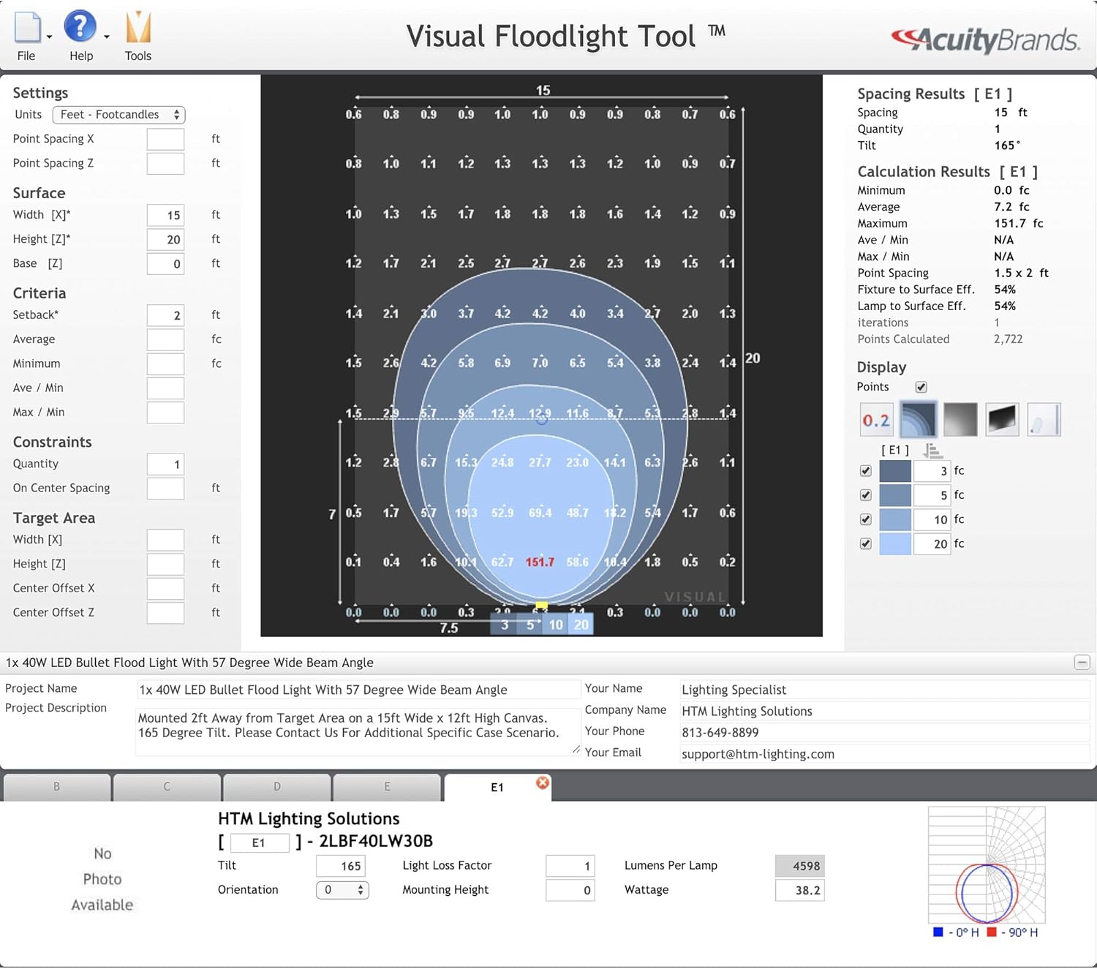Screen dimensions: 1097x969
Task: Click the Target Area Height [Z] field
Action: click(x=165, y=564)
